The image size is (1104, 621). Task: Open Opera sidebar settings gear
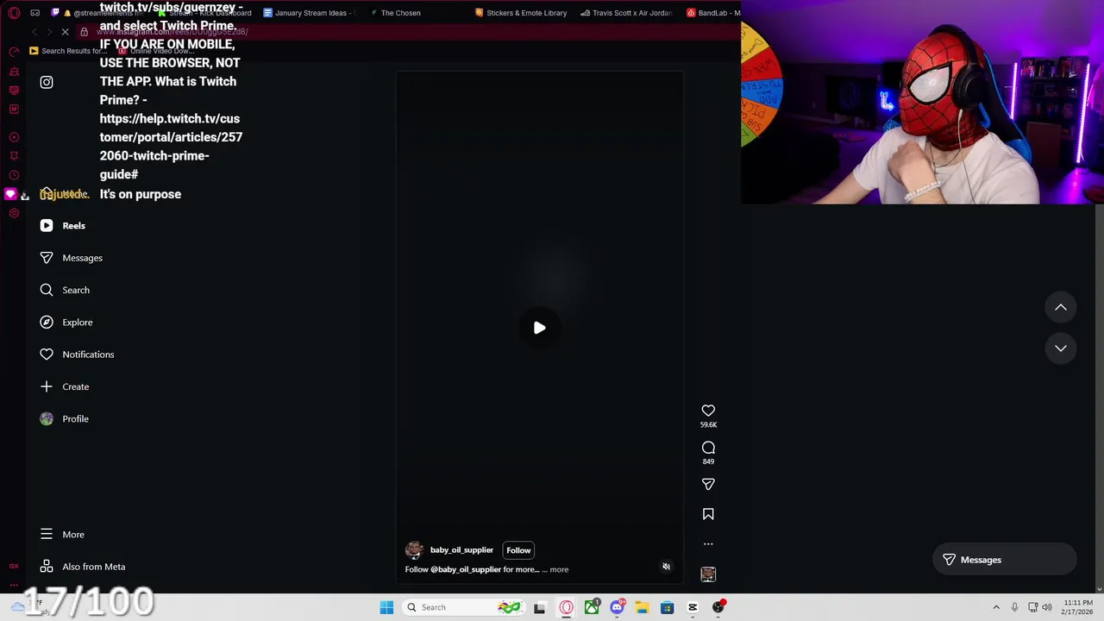tap(14, 213)
